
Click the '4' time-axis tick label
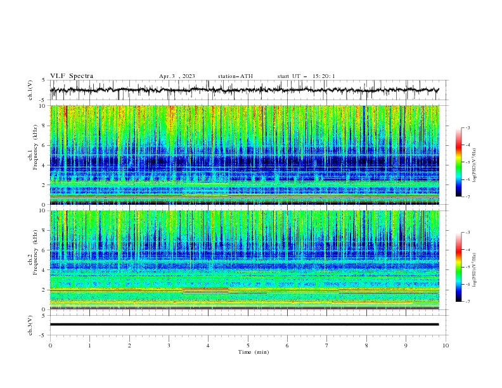click(x=208, y=346)
